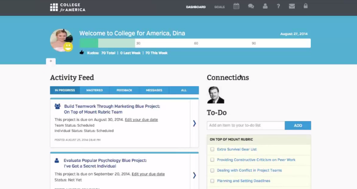Open Extra Survival Gear List link
The image size is (357, 189).
click(x=236, y=149)
